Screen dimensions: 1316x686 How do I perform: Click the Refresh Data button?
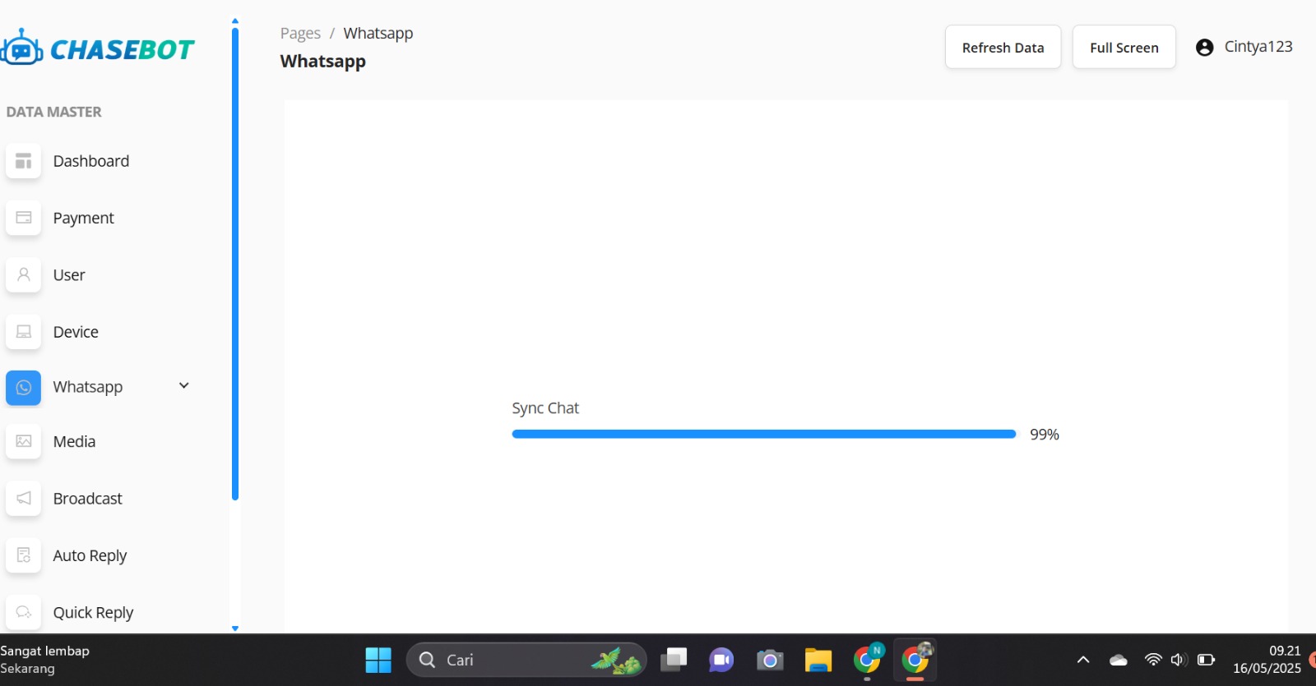[1003, 48]
